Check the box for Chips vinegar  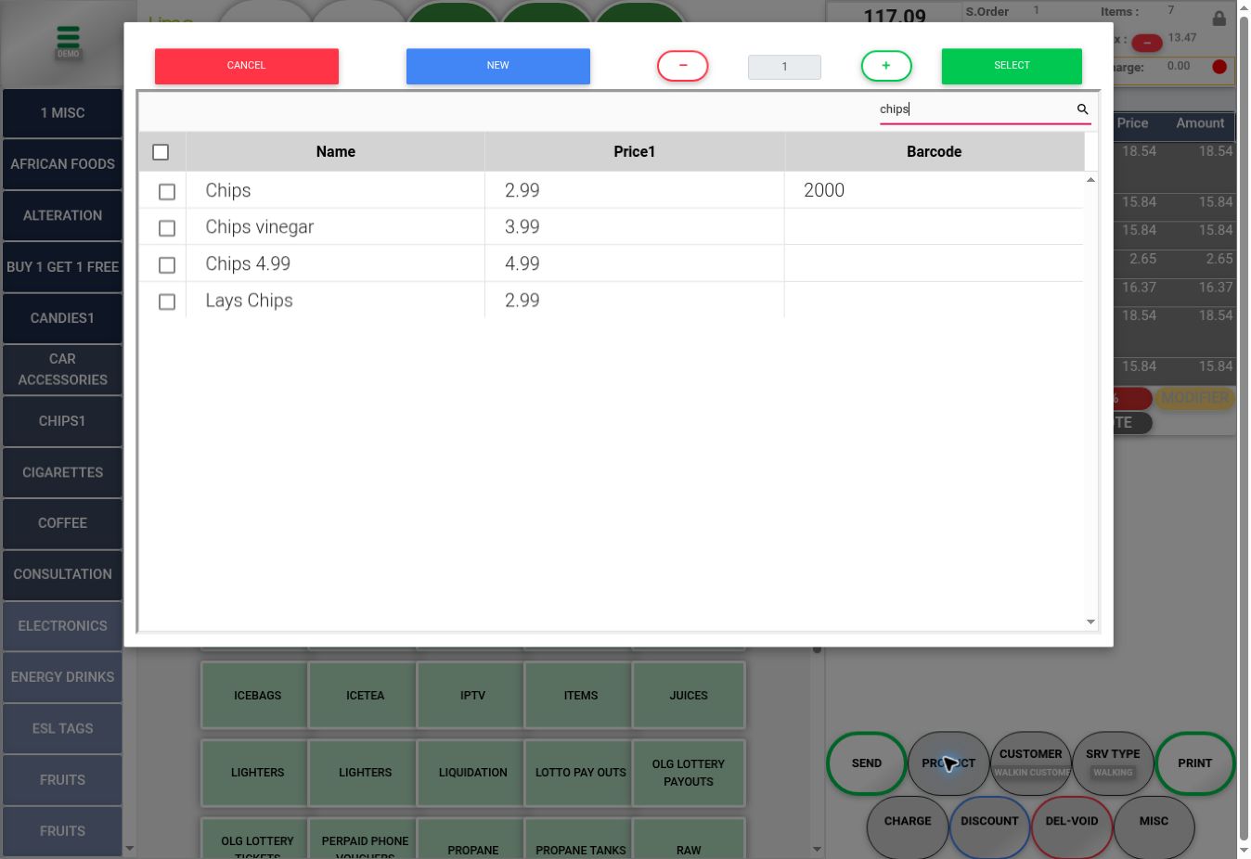[x=167, y=228]
